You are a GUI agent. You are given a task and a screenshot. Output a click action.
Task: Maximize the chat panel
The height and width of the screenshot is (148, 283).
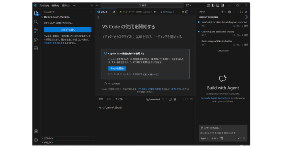point(241,12)
